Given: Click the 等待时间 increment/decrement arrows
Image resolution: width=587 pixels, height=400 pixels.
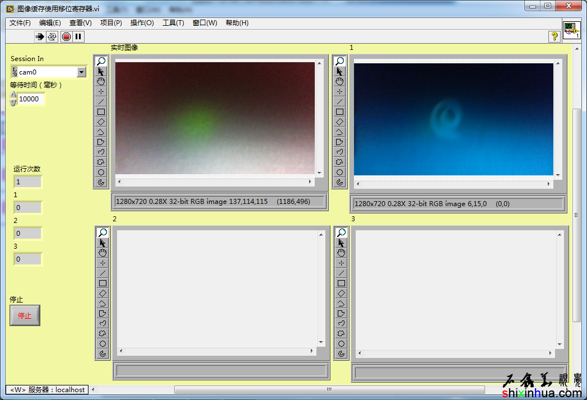Looking at the screenshot, I should tap(13, 99).
